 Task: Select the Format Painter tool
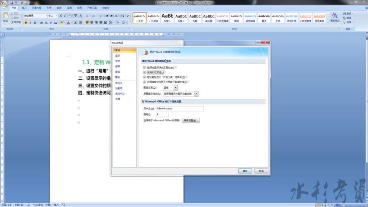[x=16, y=22]
